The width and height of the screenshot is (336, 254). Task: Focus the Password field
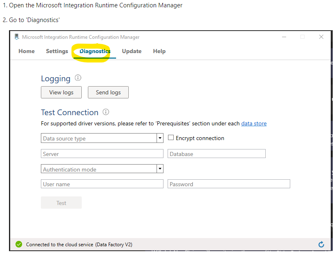click(228, 184)
